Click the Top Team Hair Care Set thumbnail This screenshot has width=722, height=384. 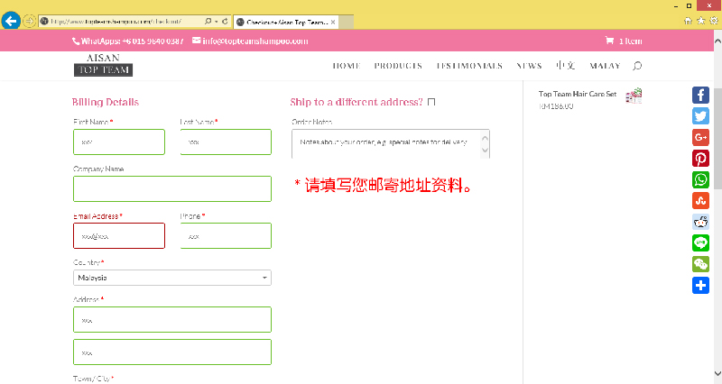coord(634,95)
